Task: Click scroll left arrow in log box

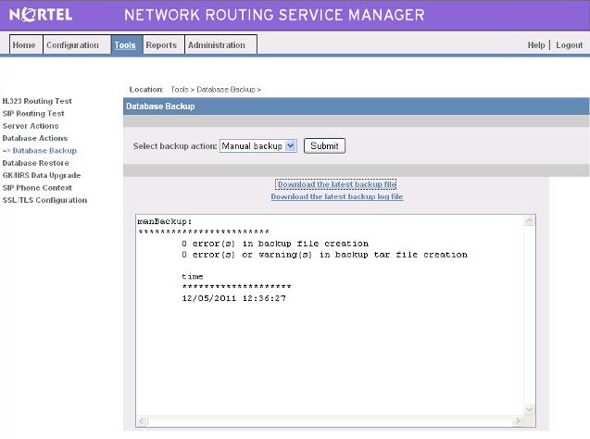Action: pyautogui.click(x=142, y=421)
